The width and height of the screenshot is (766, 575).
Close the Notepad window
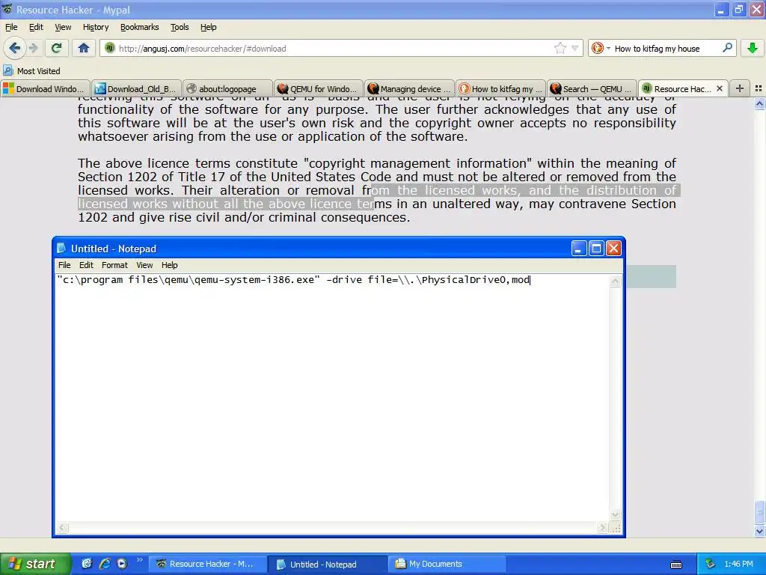coord(613,249)
